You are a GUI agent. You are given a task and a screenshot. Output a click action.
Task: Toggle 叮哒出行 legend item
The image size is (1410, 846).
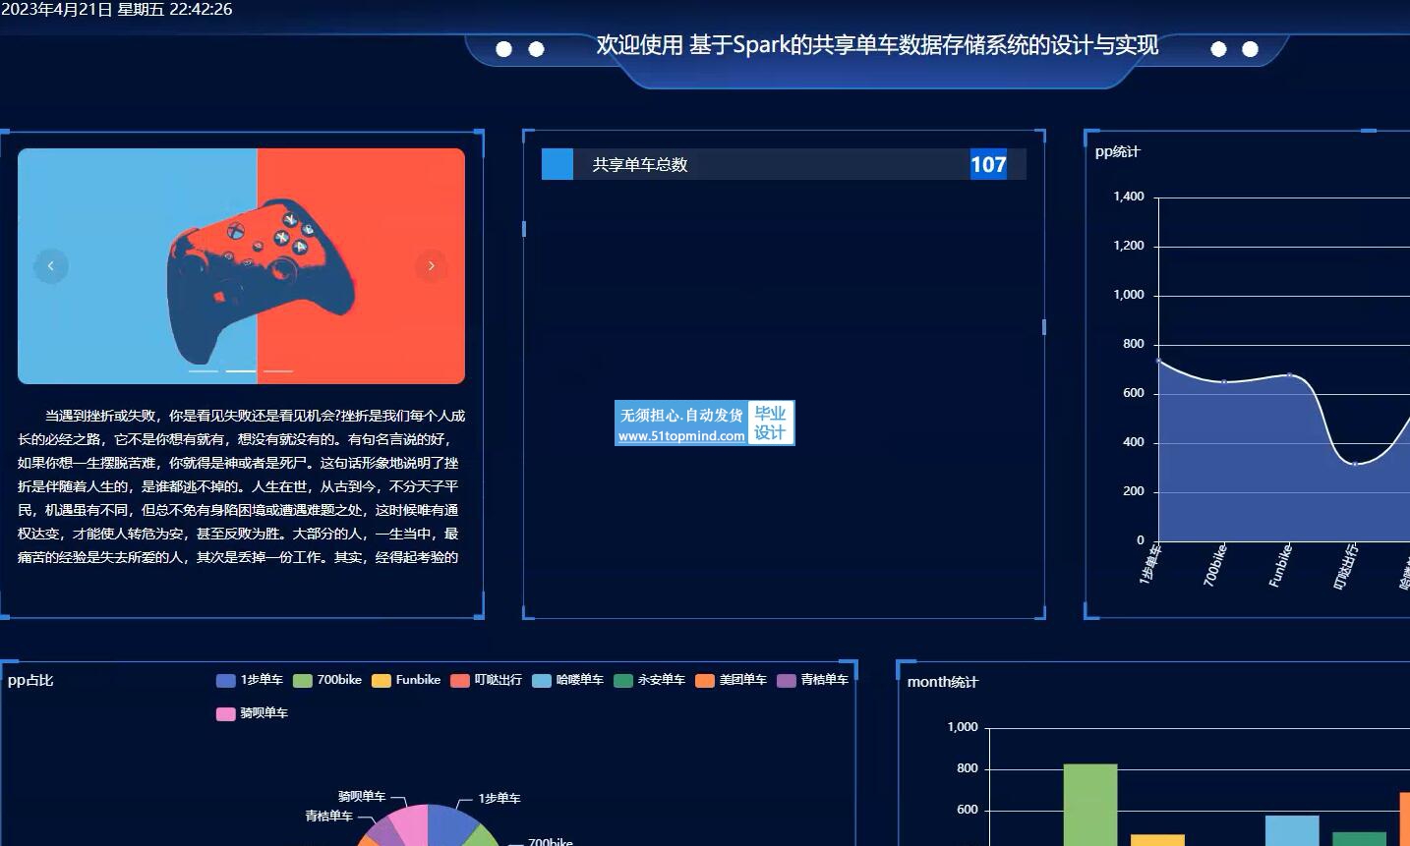click(x=487, y=680)
